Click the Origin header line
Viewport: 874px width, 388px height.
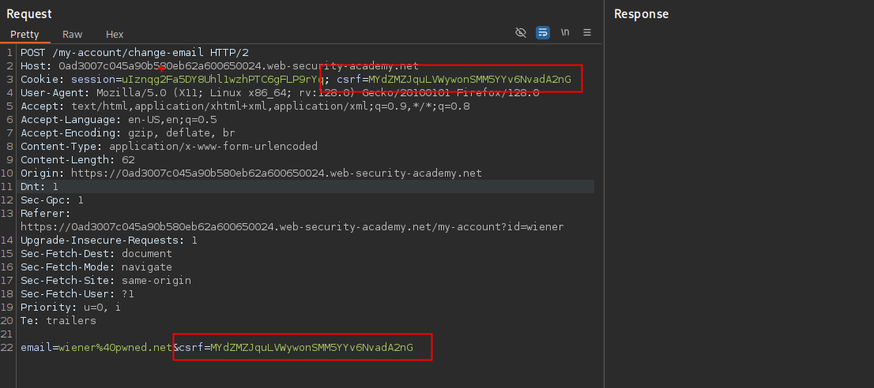pyautogui.click(x=251, y=173)
